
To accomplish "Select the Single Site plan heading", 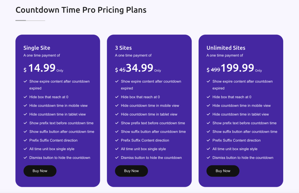I will (36, 48).
